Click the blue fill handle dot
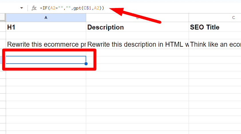241x134 pixels. point(86,64)
